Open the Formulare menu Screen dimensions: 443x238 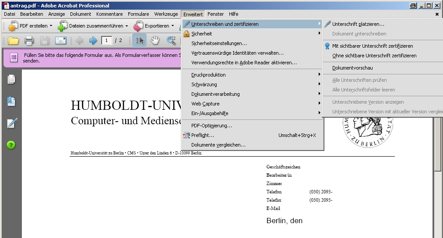(138, 14)
